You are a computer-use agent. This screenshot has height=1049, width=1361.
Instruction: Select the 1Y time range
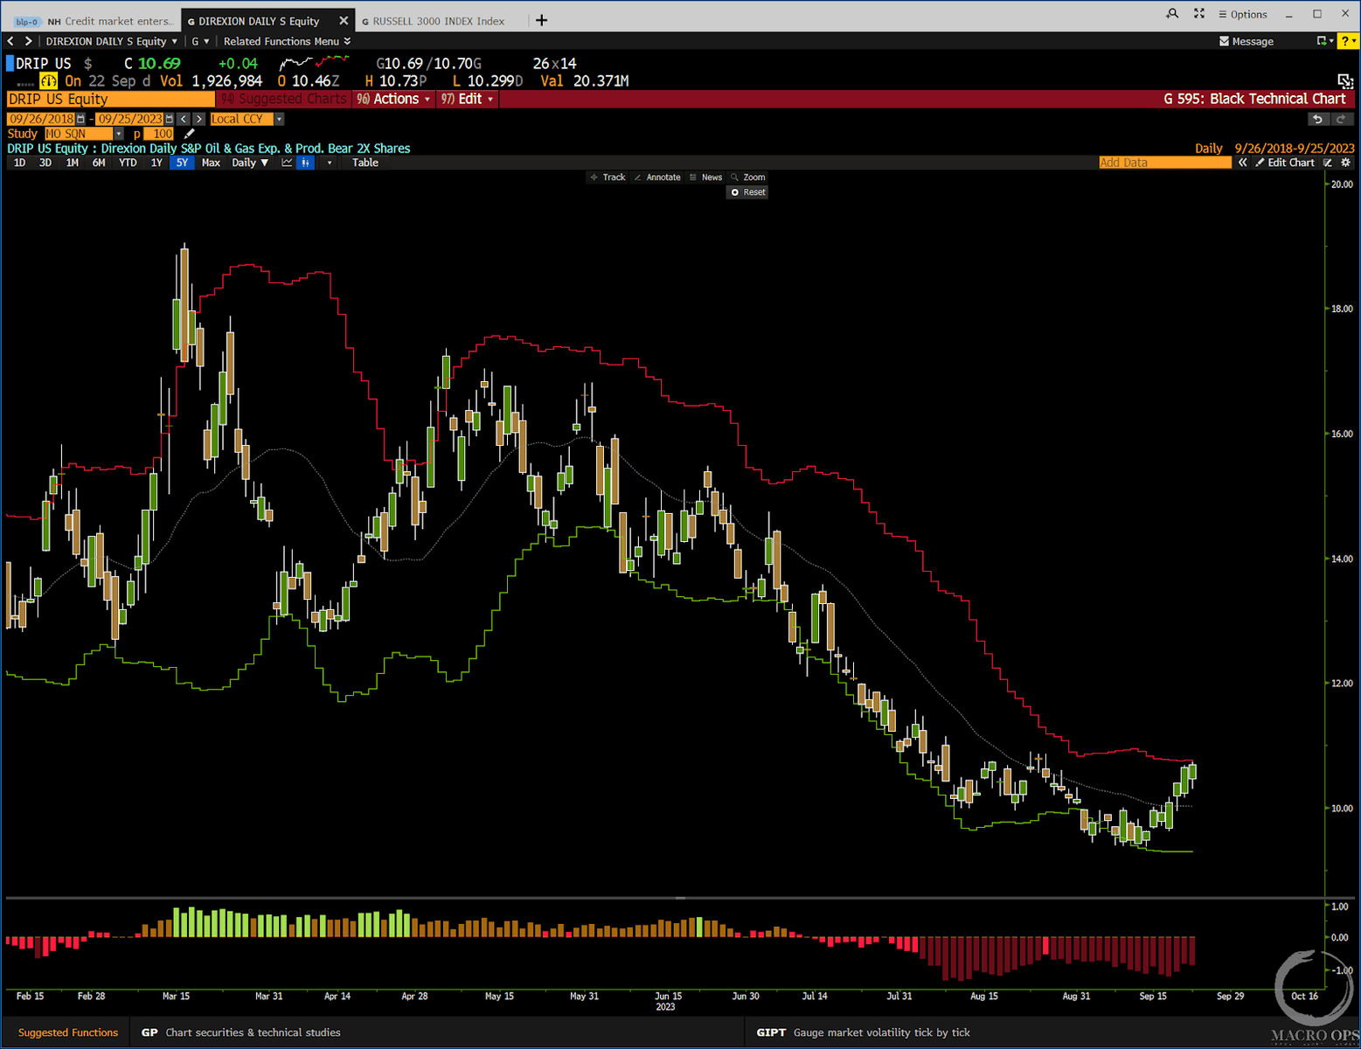coord(156,163)
